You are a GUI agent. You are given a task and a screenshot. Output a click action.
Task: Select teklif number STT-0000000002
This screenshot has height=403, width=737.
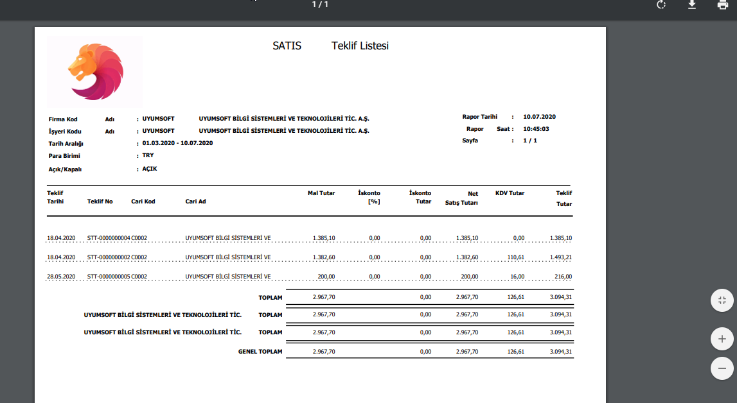click(x=109, y=257)
